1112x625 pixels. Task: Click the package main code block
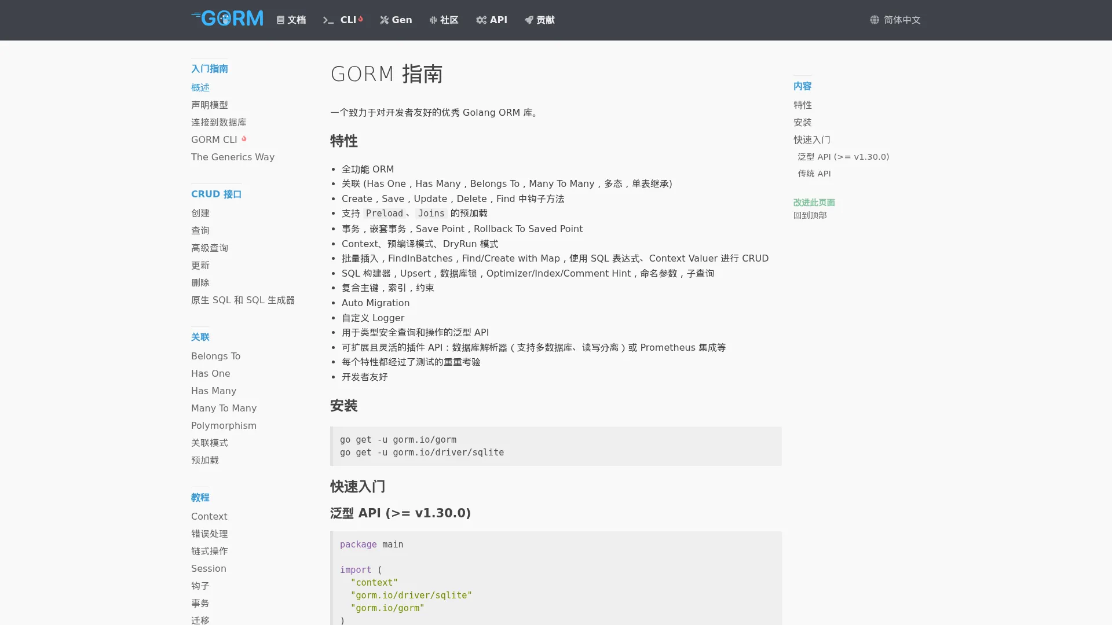556,578
